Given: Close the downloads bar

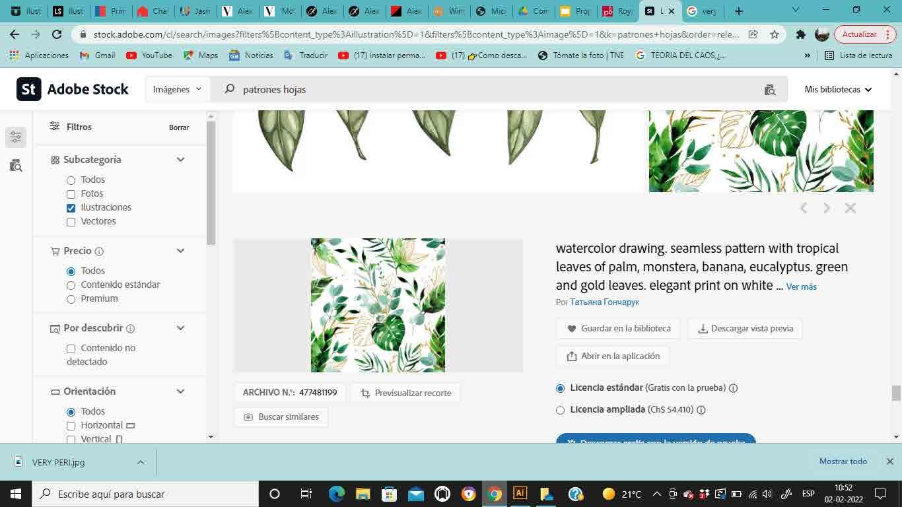Looking at the screenshot, I should (889, 461).
